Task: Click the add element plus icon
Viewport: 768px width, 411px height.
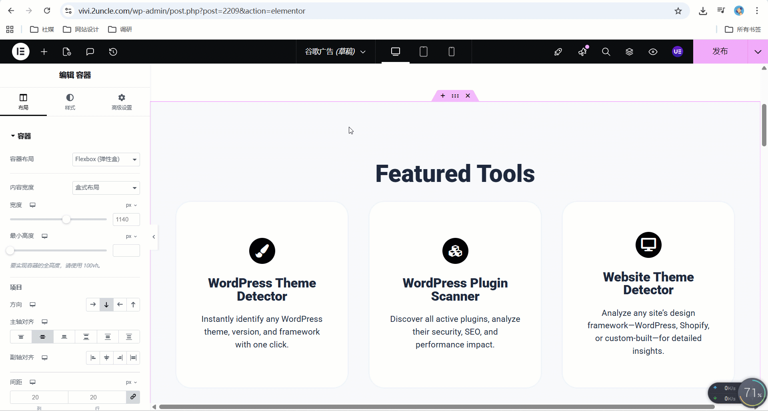Action: [x=44, y=52]
